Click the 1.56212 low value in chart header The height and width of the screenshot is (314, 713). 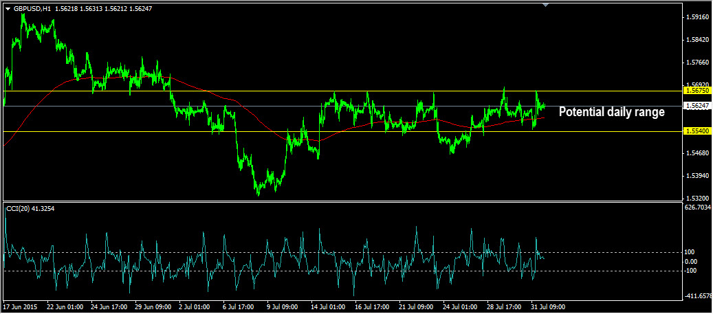[116, 8]
